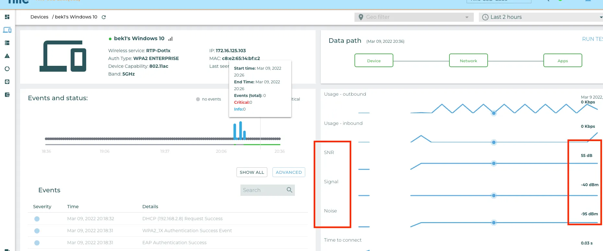Select the Network node in Data path
The height and width of the screenshot is (251, 603).
(x=469, y=61)
